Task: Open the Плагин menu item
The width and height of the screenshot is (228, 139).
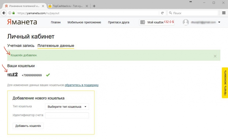Action: tap(56, 22)
